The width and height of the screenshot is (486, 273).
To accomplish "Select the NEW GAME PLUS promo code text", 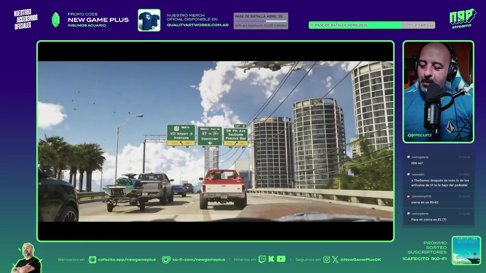I will coord(98,20).
